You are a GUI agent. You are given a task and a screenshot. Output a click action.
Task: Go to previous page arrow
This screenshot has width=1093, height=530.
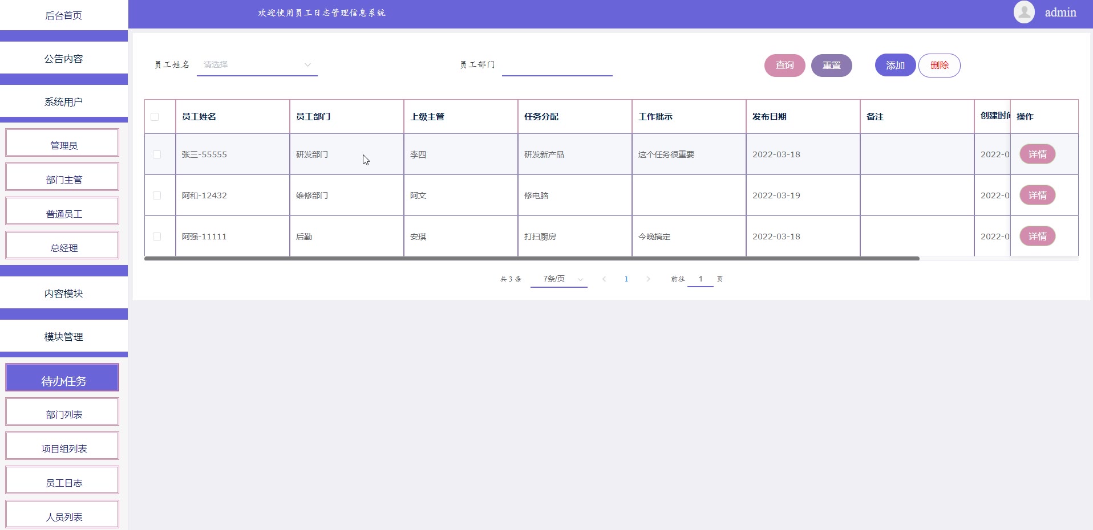click(x=604, y=279)
